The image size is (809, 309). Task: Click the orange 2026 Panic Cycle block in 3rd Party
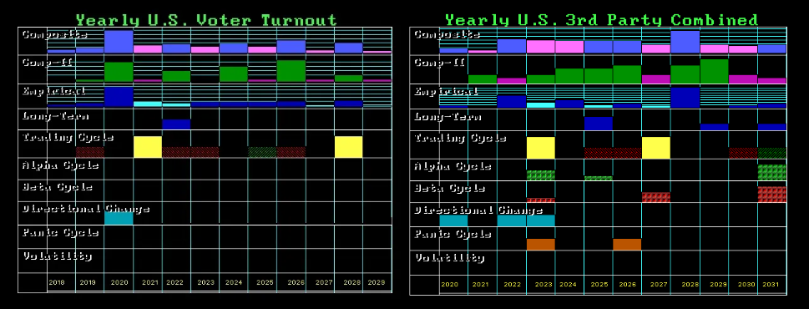[x=627, y=245]
